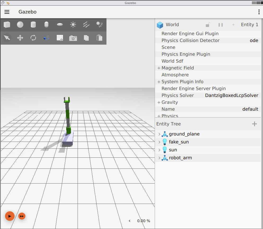
Task: Click the Physics Solver label
Action: point(178,95)
